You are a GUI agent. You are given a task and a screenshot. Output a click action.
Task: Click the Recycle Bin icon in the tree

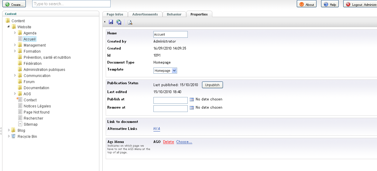click(x=13, y=136)
